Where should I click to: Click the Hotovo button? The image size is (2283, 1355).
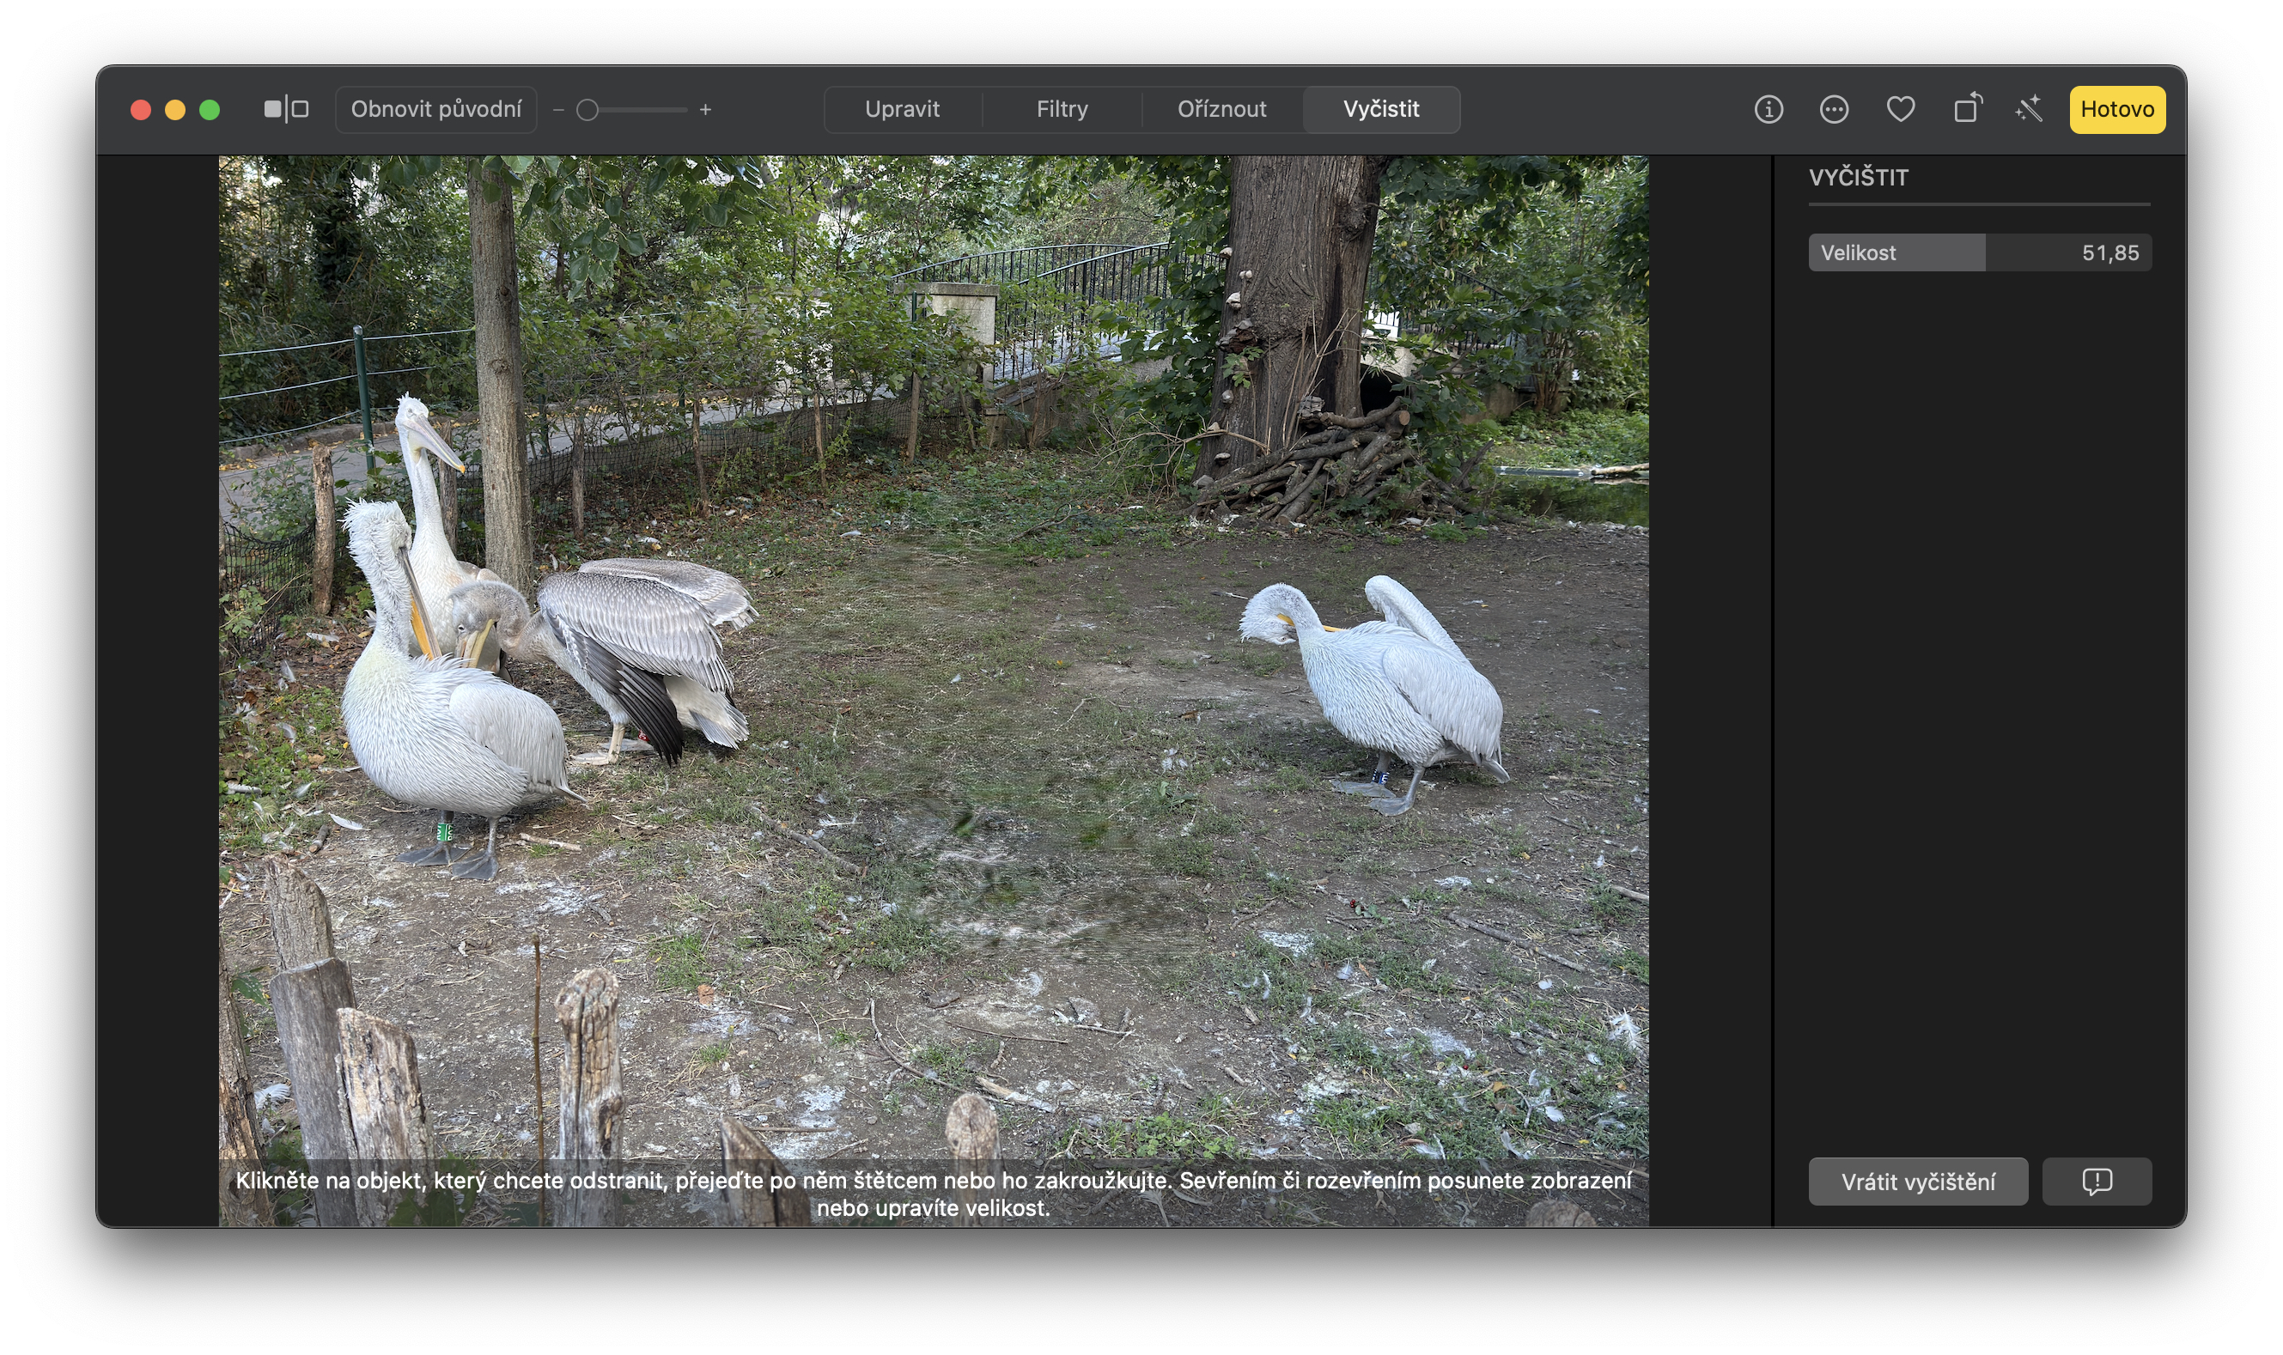(x=2116, y=109)
